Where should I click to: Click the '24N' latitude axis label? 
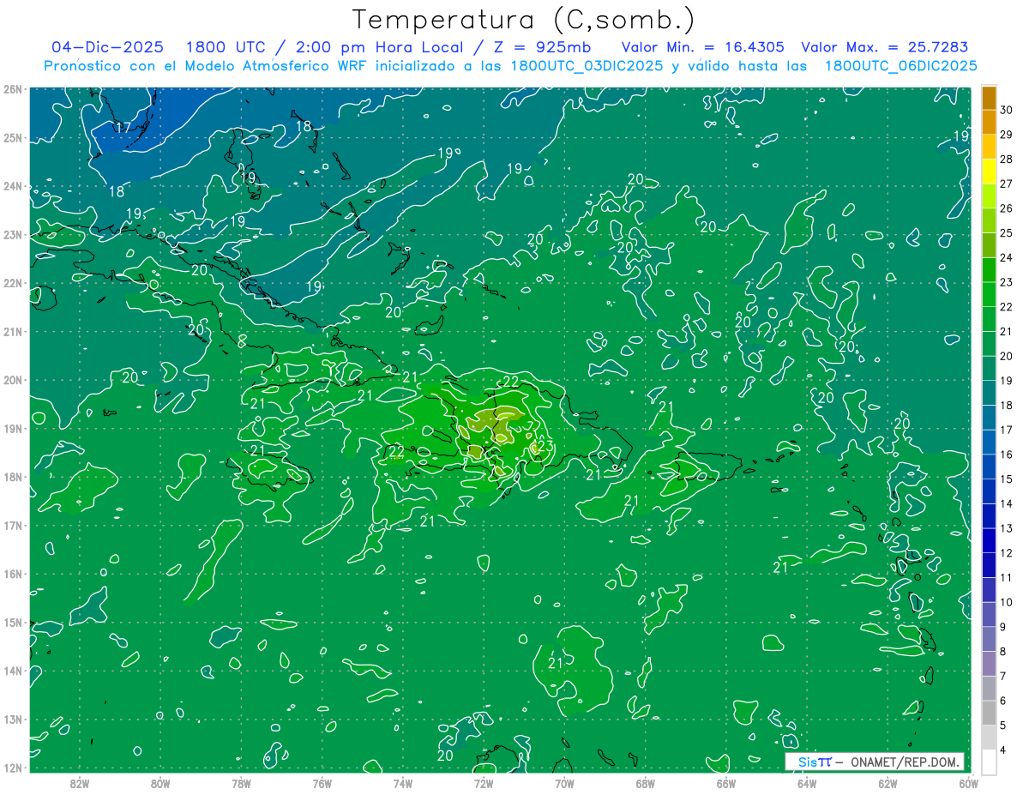click(12, 186)
